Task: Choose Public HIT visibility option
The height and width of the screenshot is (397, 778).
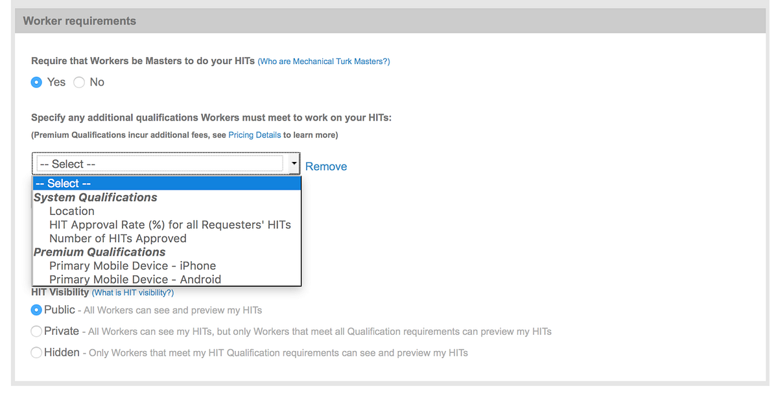Action: (36, 310)
